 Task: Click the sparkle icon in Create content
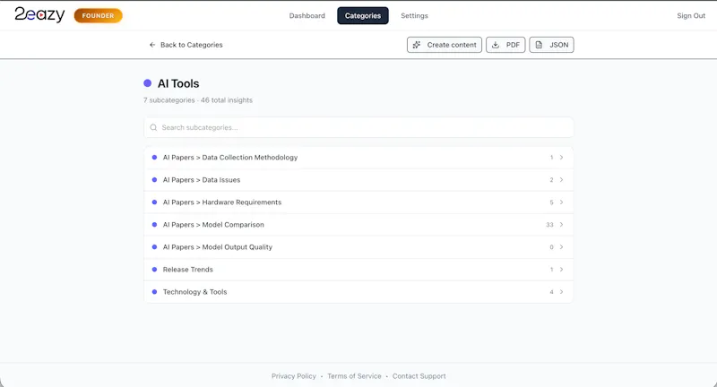pos(417,45)
